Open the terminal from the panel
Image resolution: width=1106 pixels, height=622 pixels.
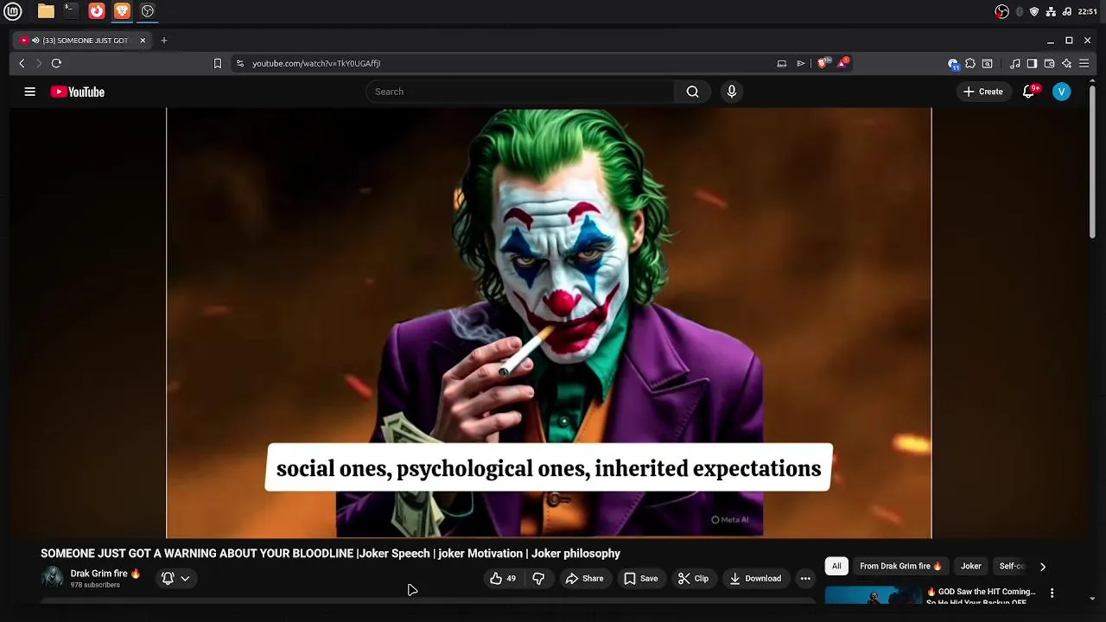(71, 11)
